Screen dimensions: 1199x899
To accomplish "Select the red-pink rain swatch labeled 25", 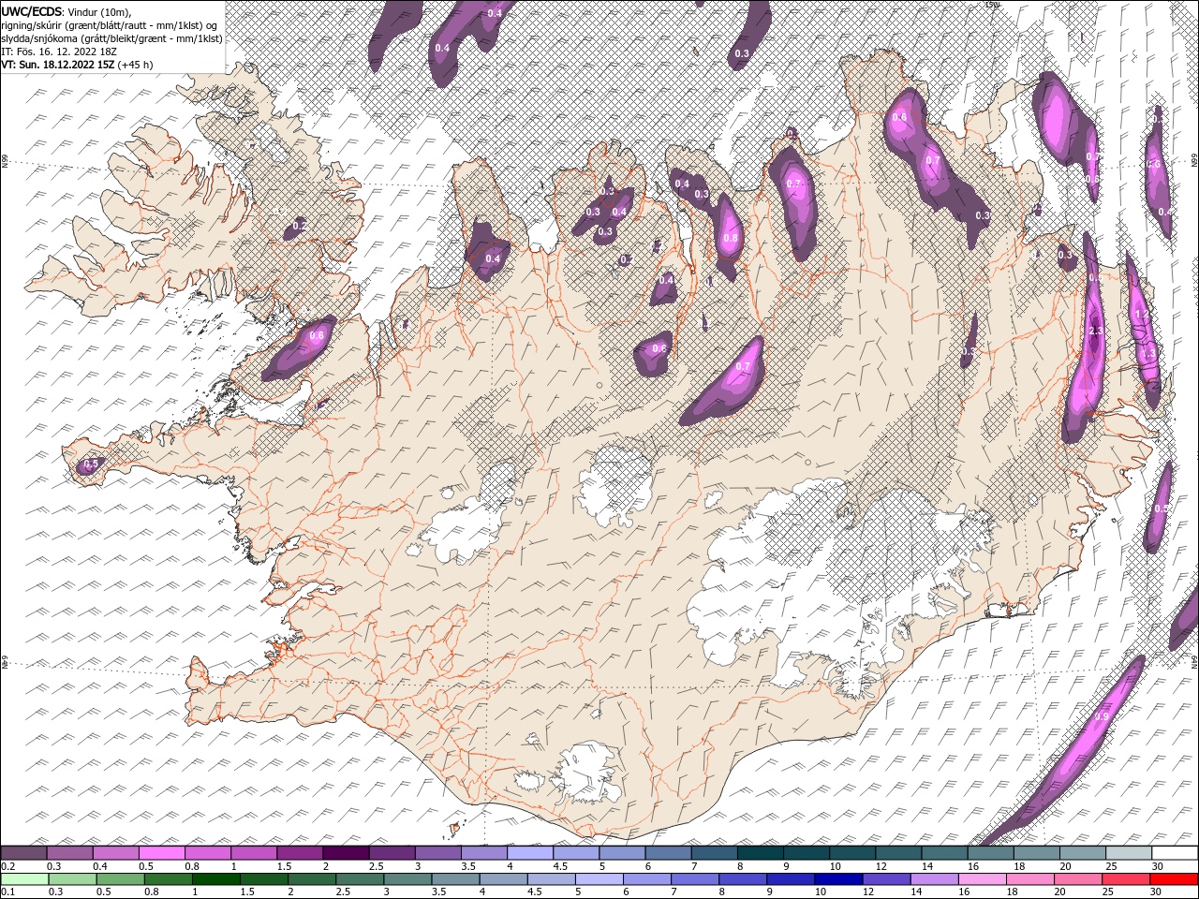I will point(1126,878).
